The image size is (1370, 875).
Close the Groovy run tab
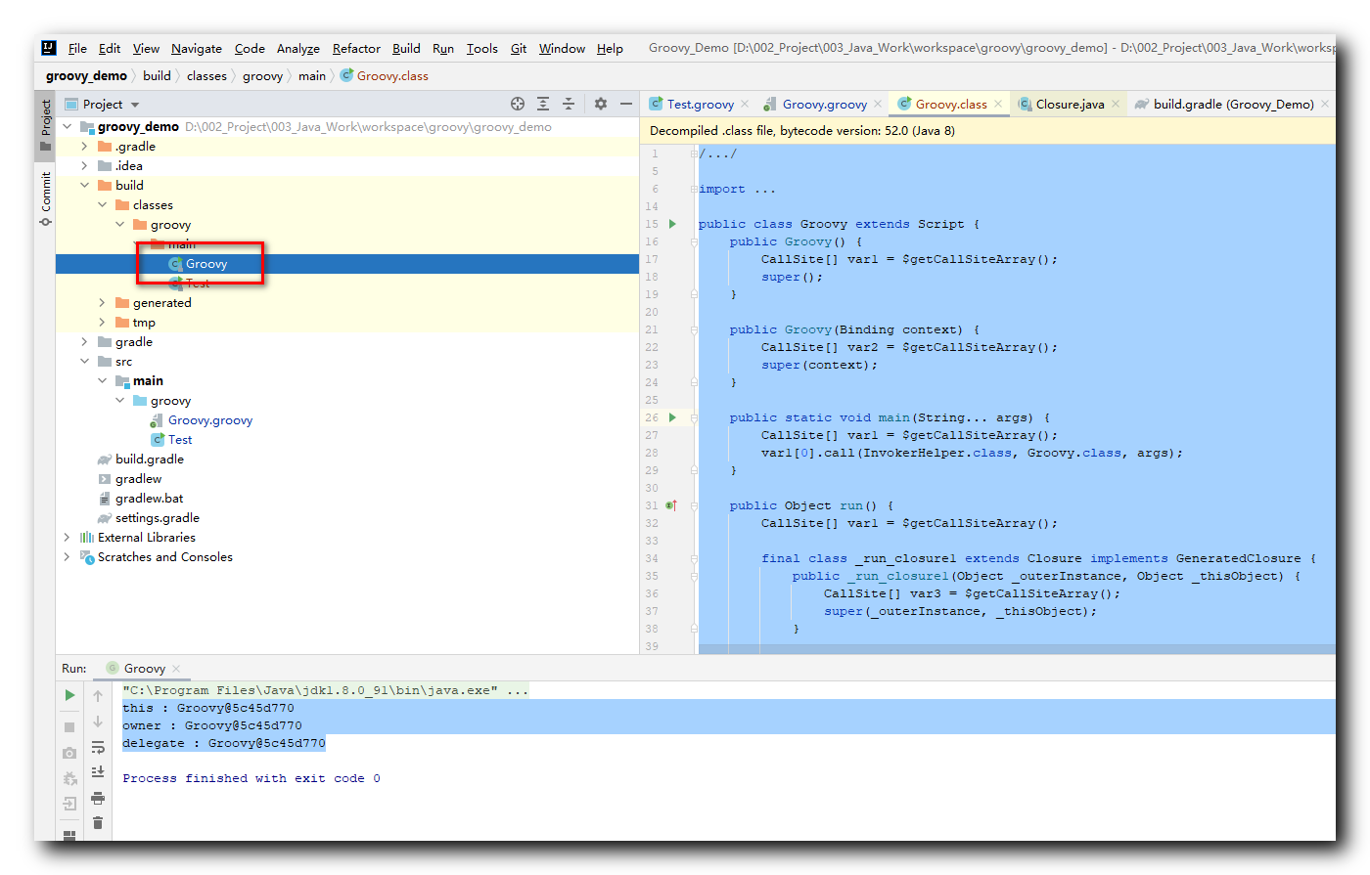(x=176, y=669)
